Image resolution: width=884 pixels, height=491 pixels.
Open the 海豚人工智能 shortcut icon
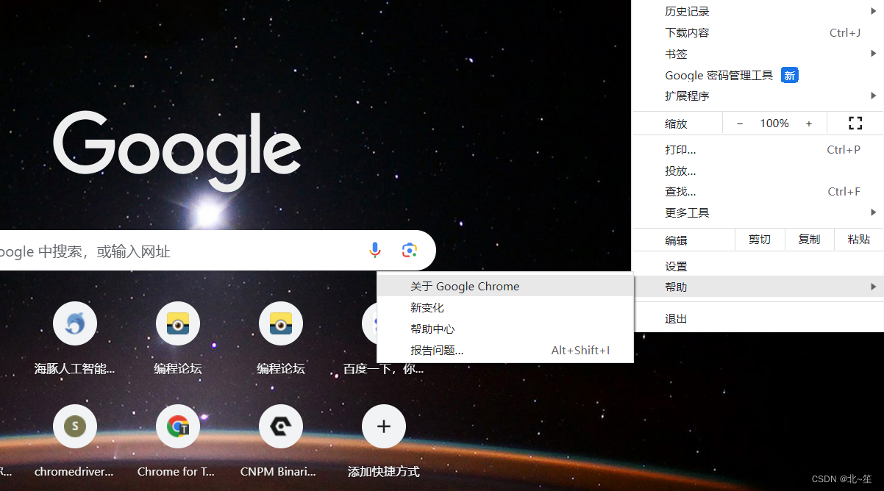click(x=75, y=323)
